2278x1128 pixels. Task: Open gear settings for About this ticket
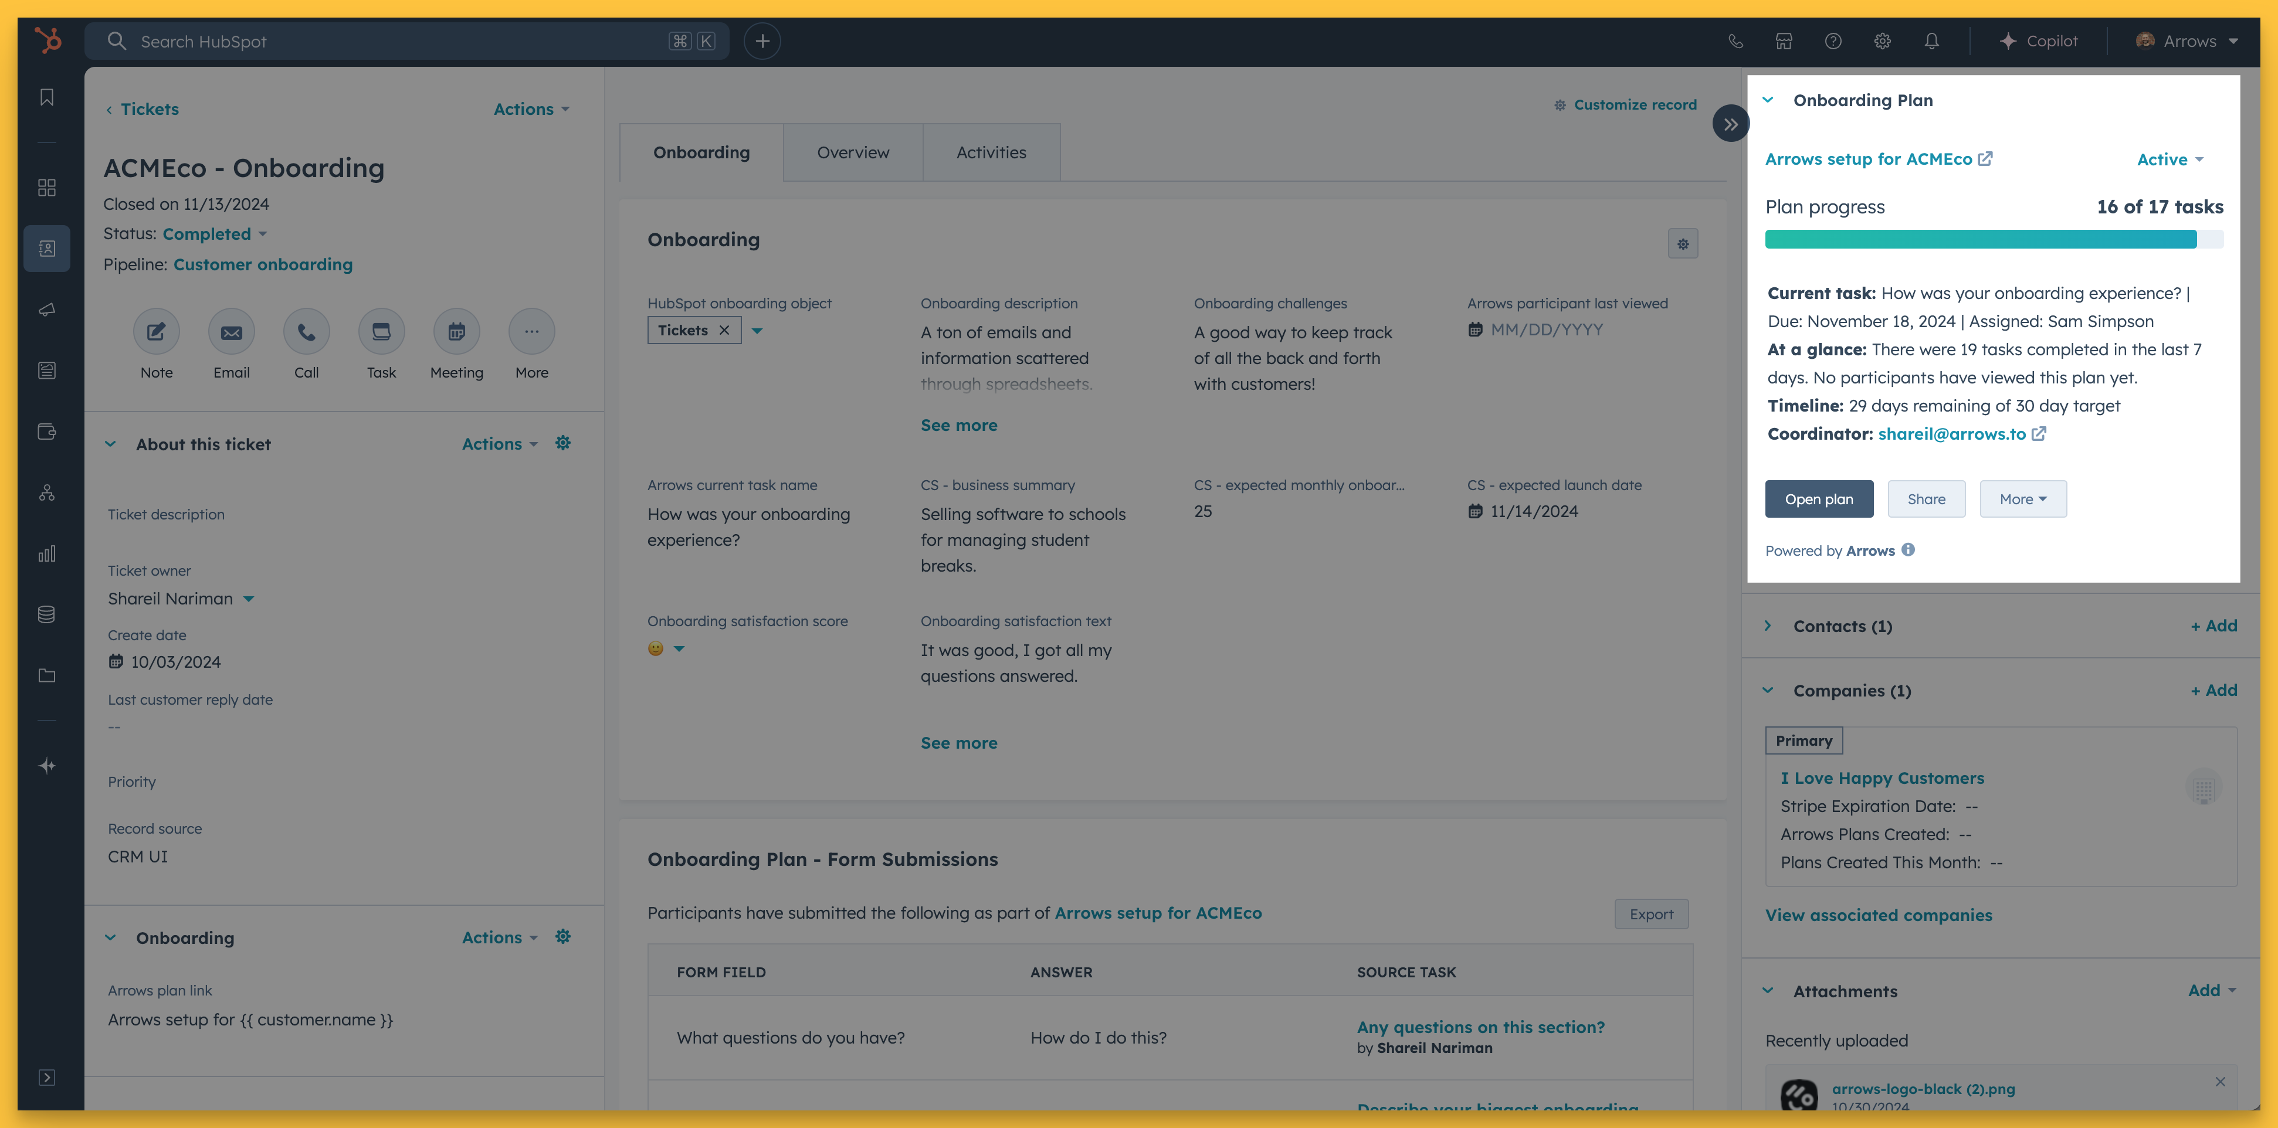(562, 443)
